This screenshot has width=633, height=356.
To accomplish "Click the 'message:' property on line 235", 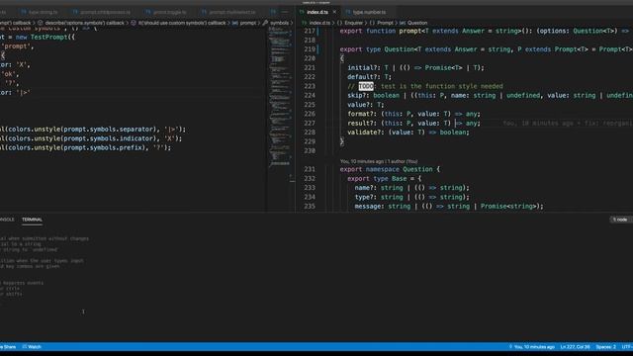I will pyautogui.click(x=369, y=207).
